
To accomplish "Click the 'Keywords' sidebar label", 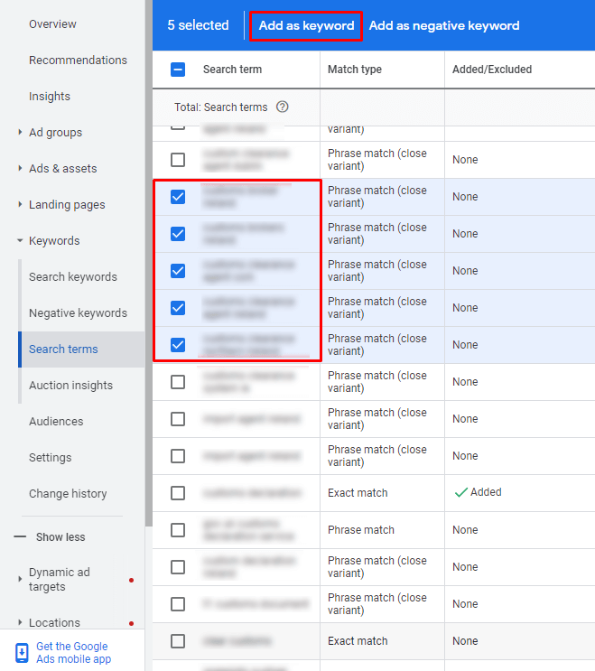I will click(54, 240).
